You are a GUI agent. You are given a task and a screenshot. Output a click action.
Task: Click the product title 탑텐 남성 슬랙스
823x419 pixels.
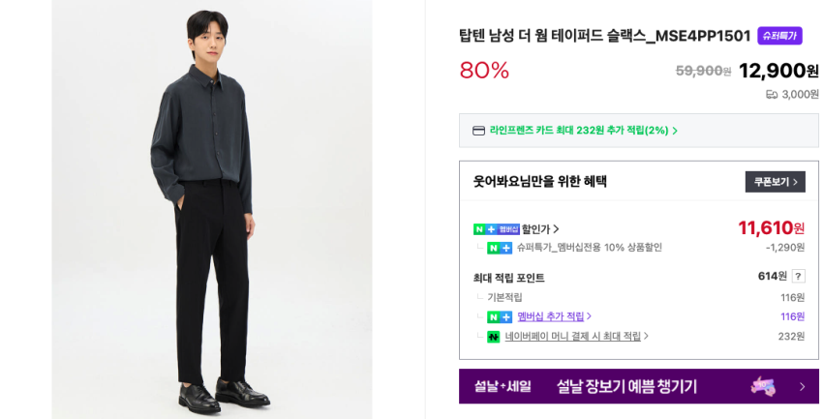pyautogui.click(x=604, y=36)
